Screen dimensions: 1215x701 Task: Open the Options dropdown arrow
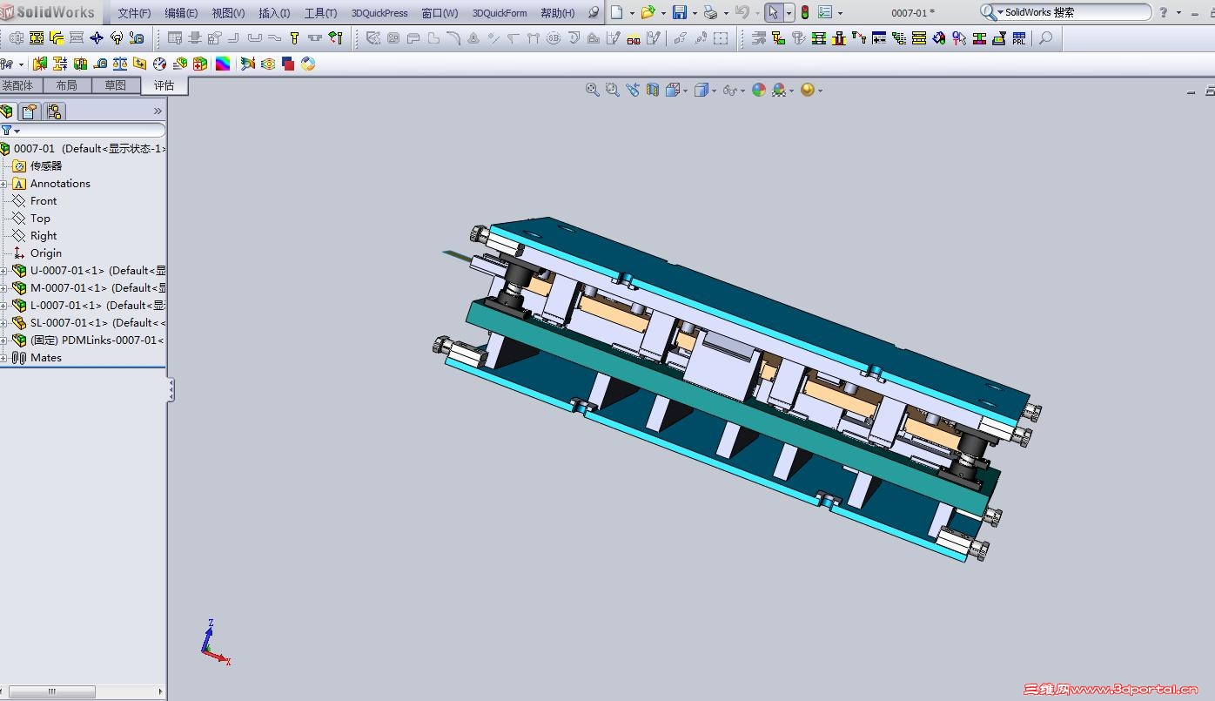840,13
